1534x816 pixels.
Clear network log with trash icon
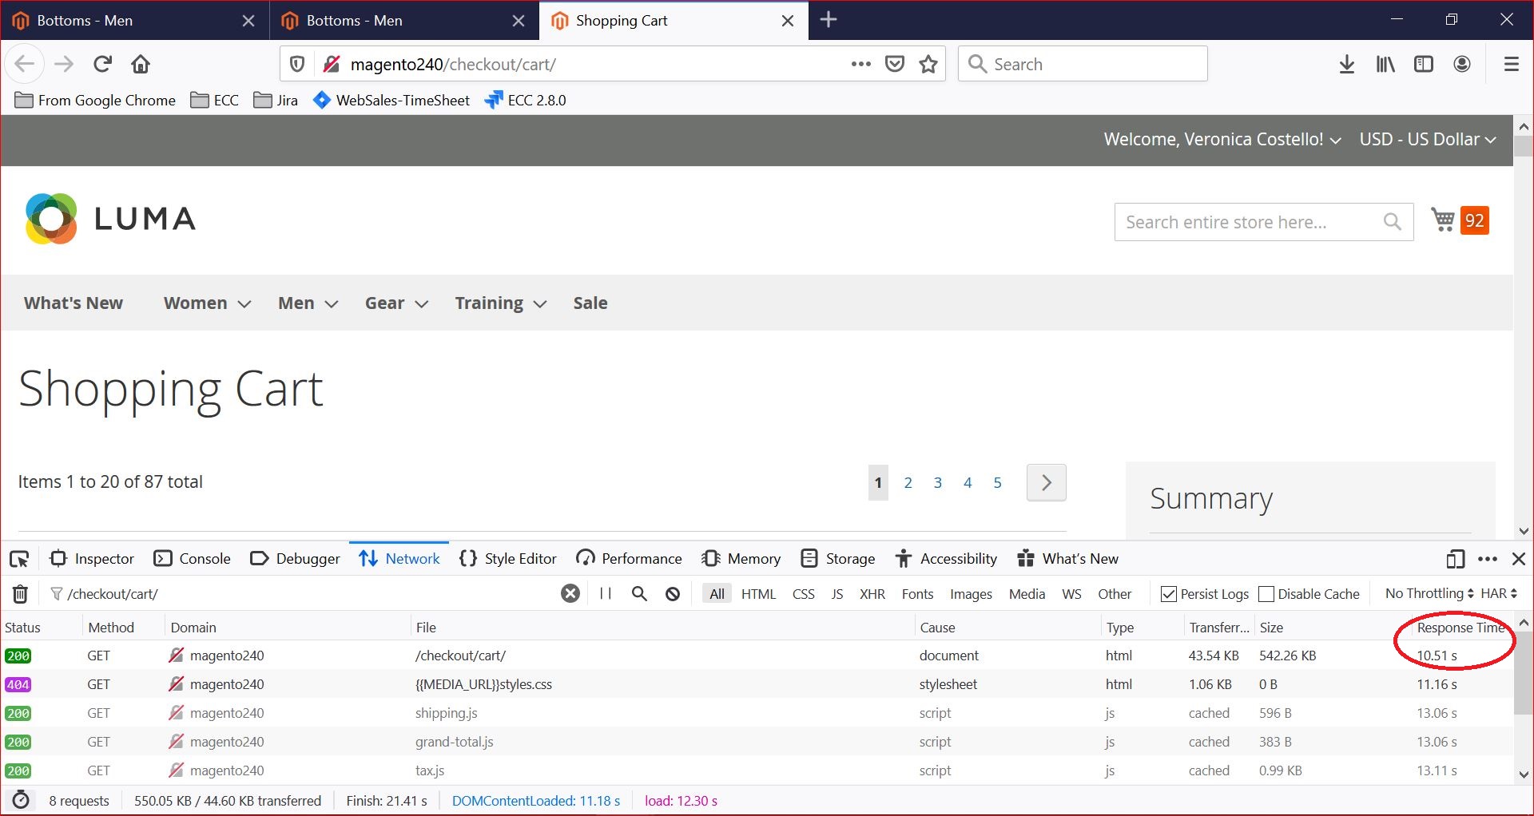21,594
